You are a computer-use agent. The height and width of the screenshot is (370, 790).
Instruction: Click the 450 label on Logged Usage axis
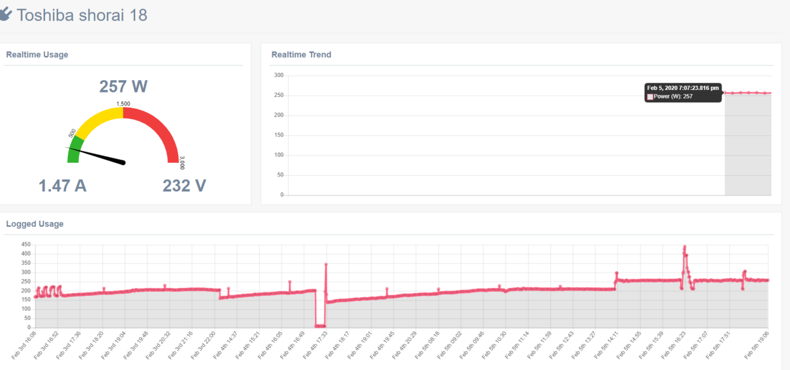pos(26,244)
